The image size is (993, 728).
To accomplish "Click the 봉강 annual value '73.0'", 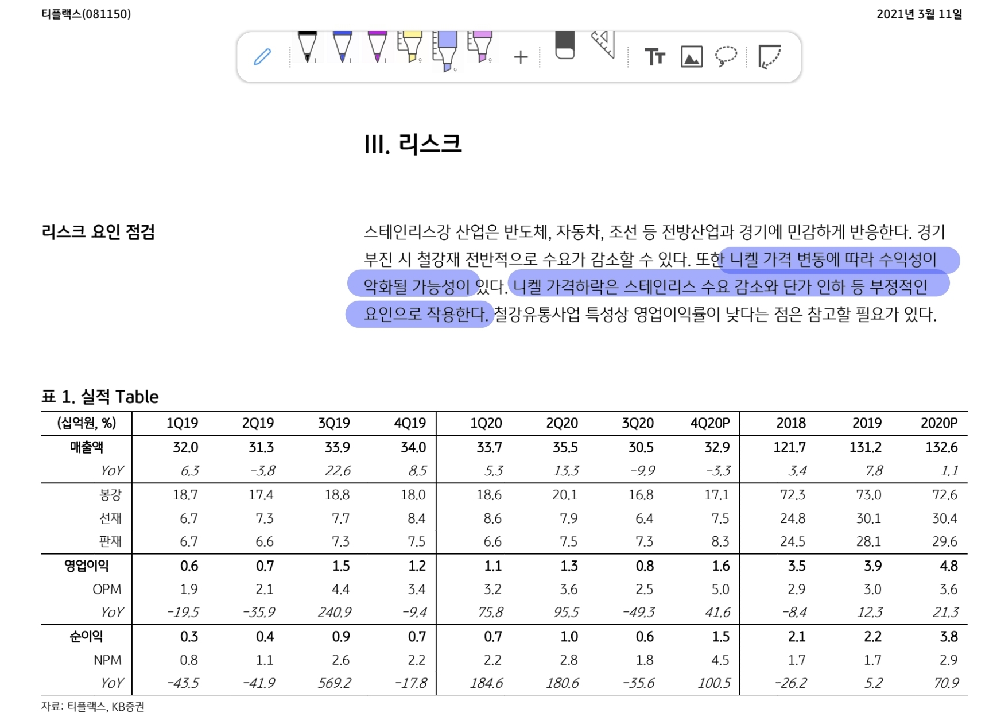I will [x=868, y=495].
